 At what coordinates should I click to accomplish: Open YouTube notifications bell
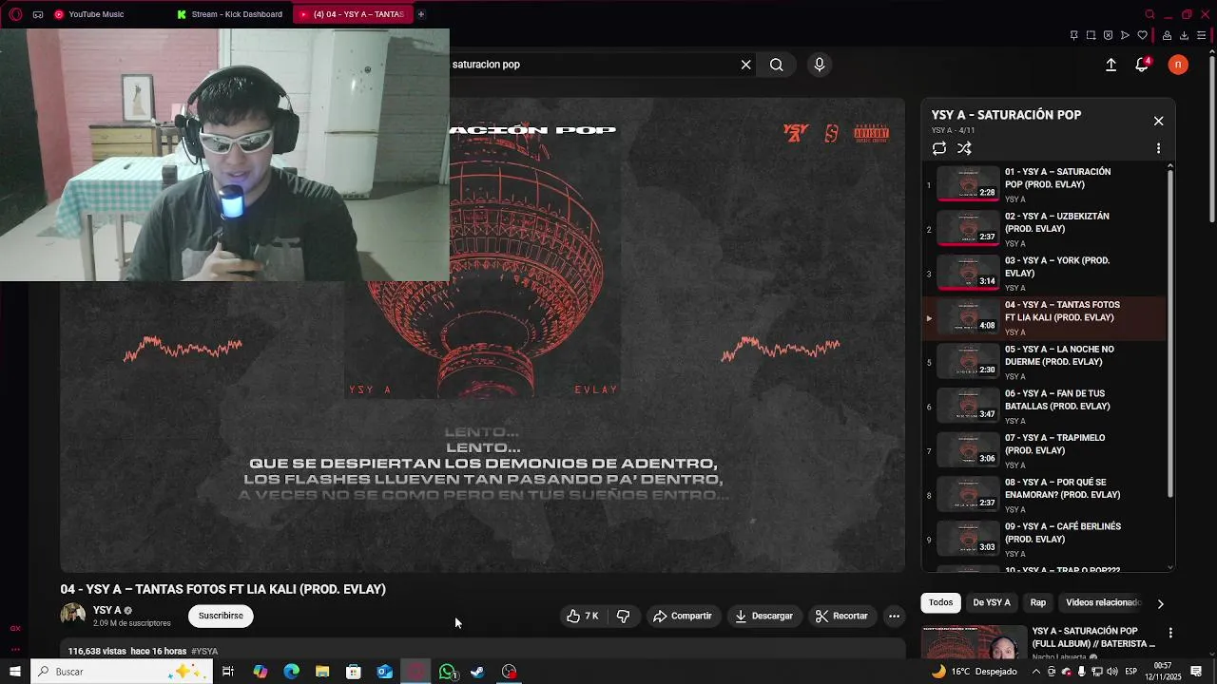(x=1142, y=65)
